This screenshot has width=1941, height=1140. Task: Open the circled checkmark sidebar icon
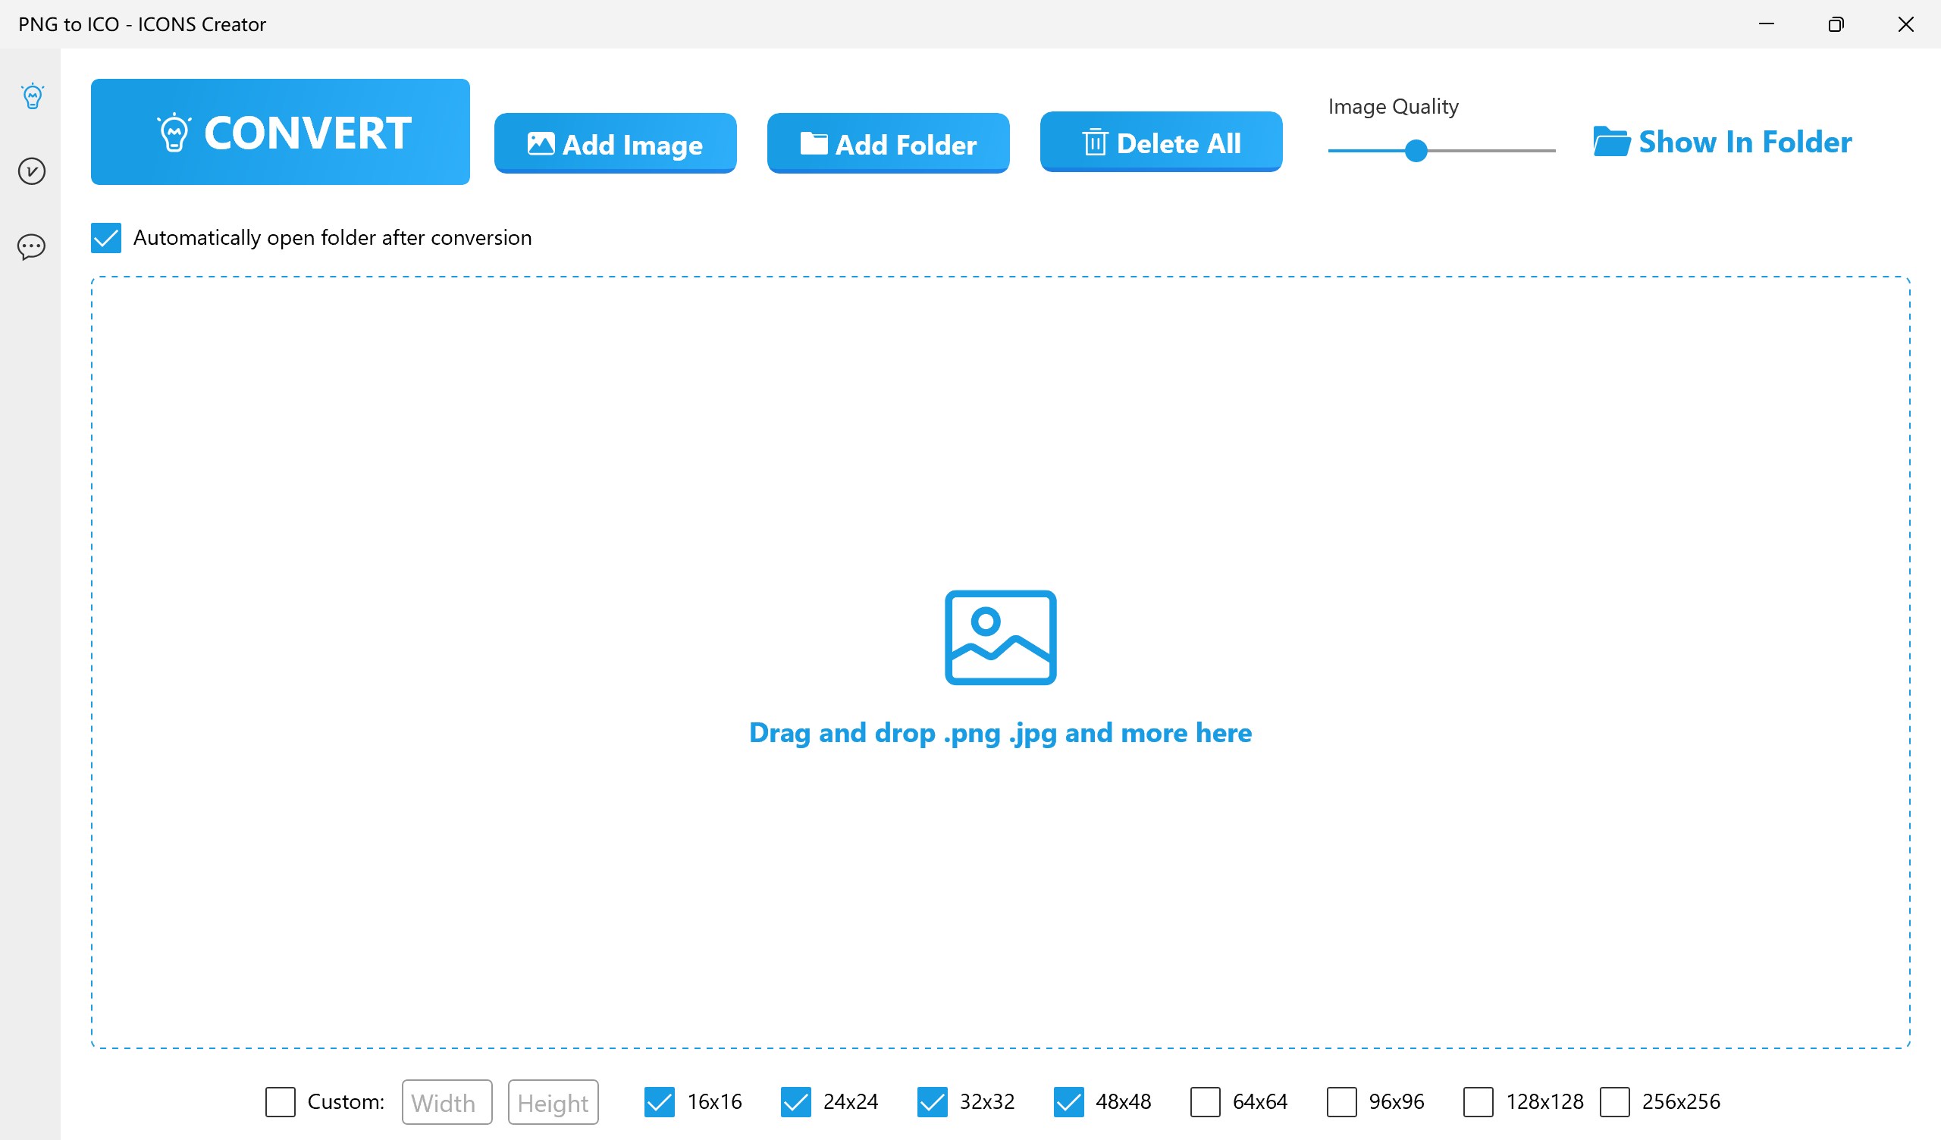(x=32, y=171)
